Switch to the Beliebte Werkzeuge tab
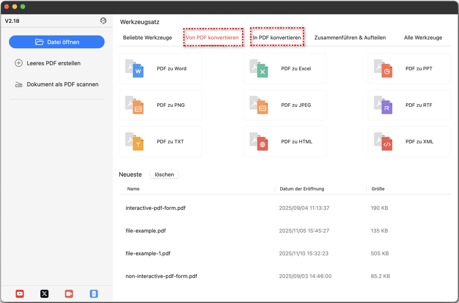The height and width of the screenshot is (303, 459). [148, 38]
